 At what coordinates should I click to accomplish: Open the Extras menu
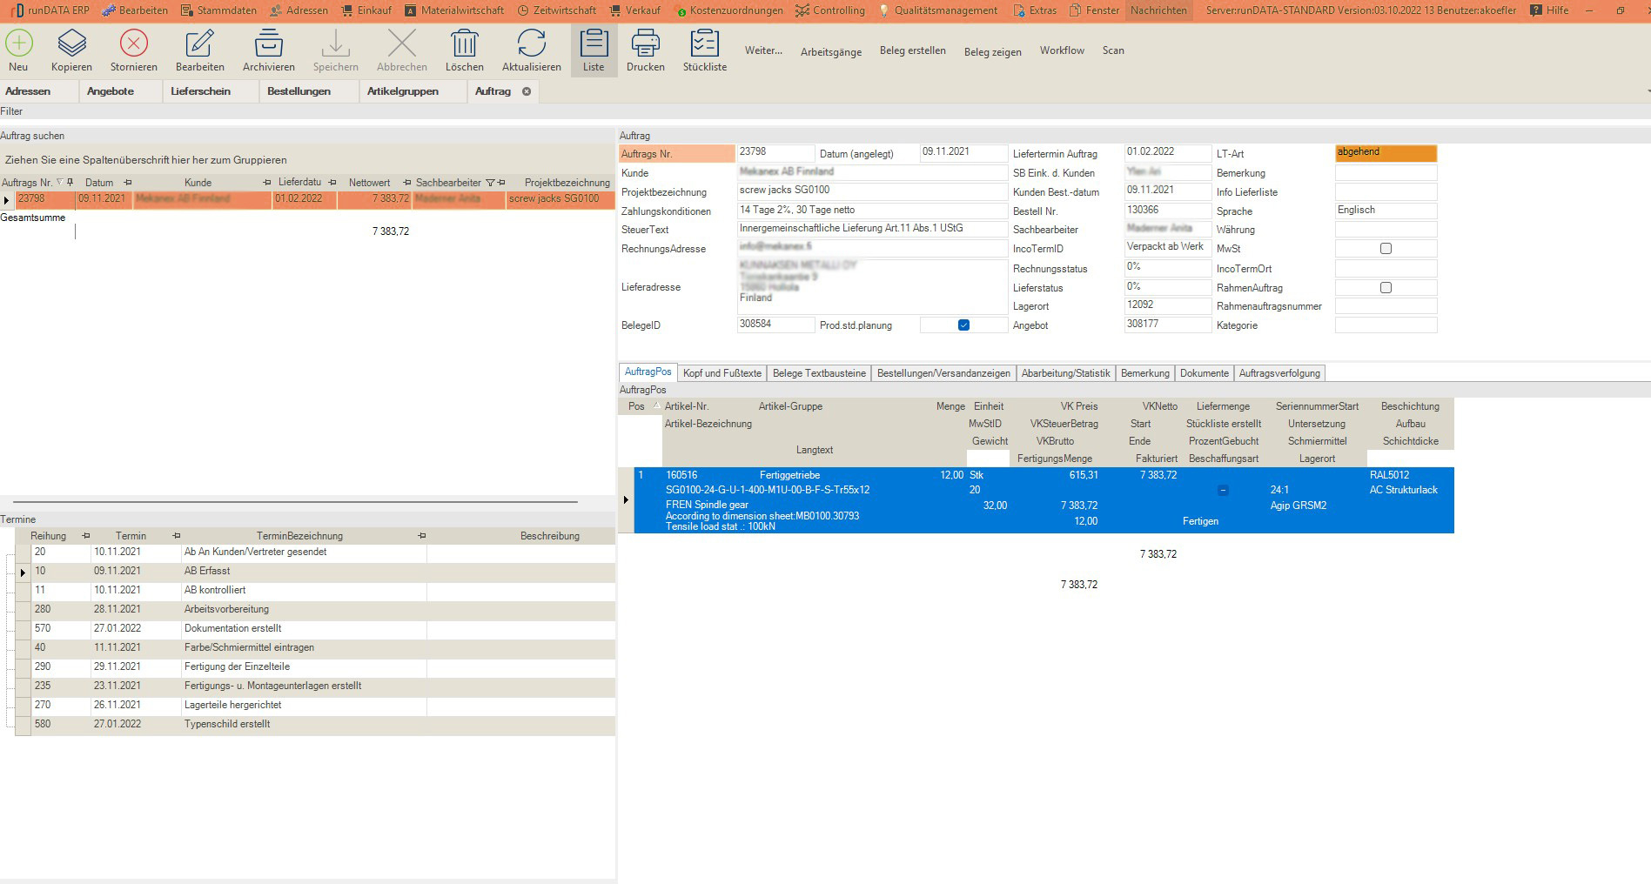click(1035, 10)
